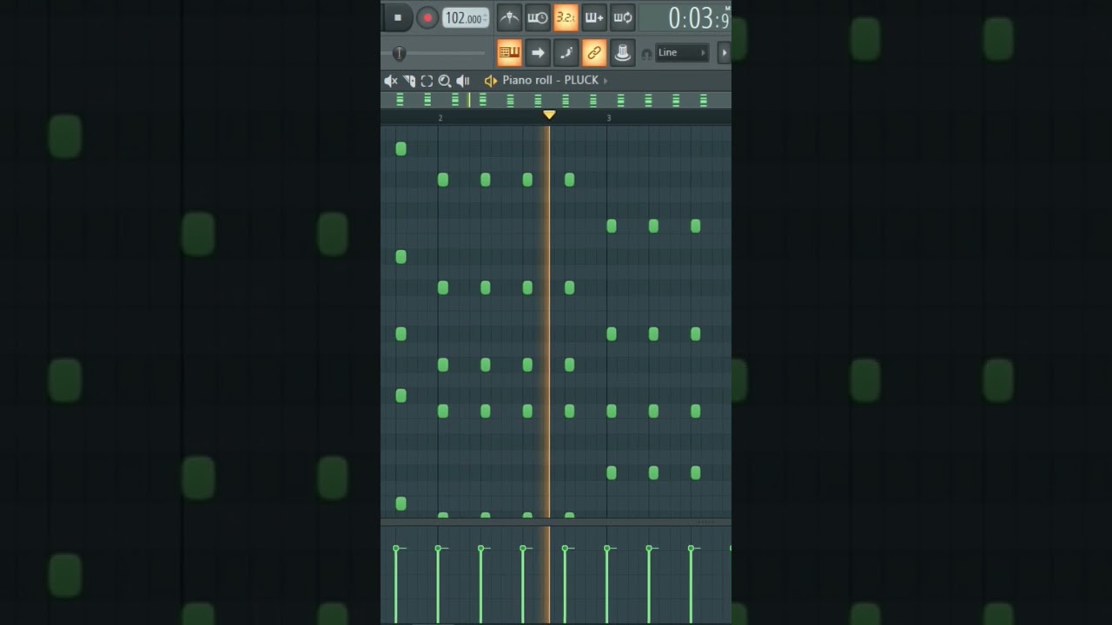Enable wait for input before recording
Image resolution: width=1112 pixels, height=625 pixels.
[538, 17]
